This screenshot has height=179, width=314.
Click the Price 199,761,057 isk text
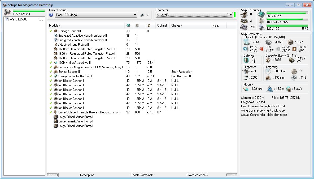click(286, 98)
